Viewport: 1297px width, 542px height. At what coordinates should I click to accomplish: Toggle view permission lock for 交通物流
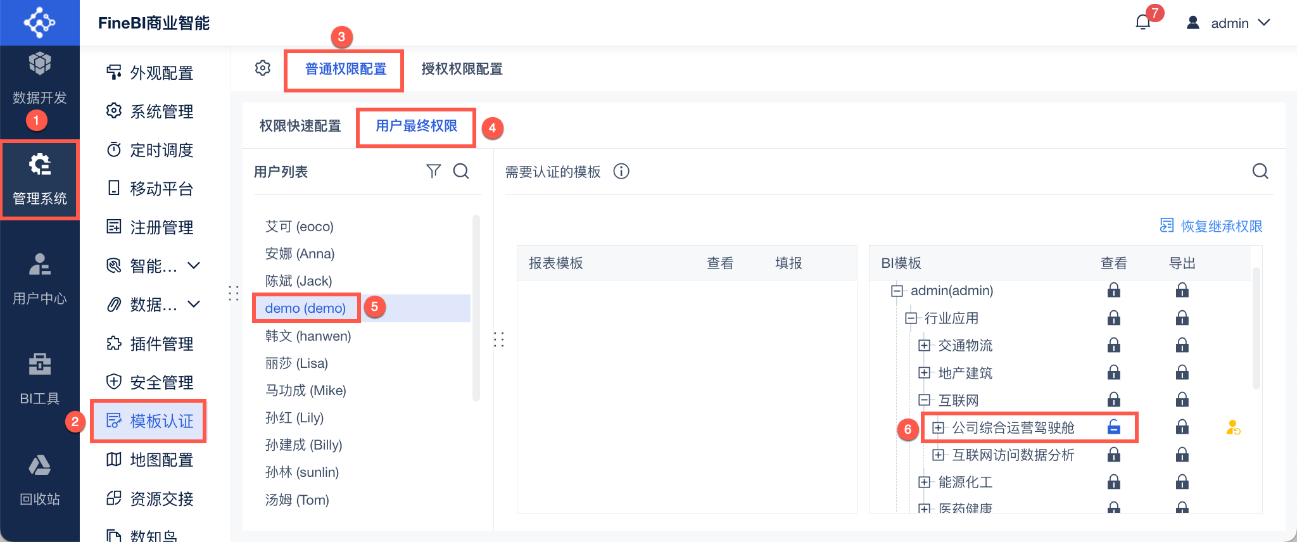click(x=1113, y=345)
